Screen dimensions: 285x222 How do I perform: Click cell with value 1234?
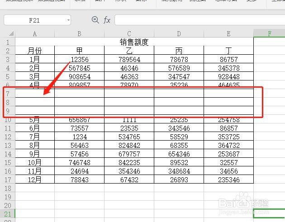(x=79, y=137)
